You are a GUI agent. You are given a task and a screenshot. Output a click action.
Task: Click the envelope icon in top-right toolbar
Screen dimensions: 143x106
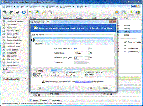pyautogui.click(x=117, y=12)
